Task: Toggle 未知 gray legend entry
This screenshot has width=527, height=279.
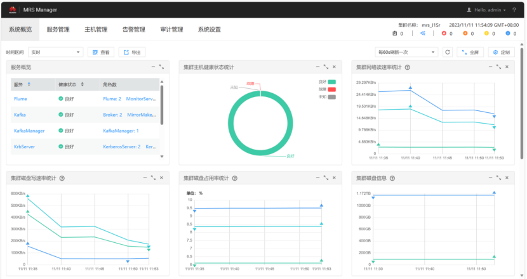Action: click(327, 97)
